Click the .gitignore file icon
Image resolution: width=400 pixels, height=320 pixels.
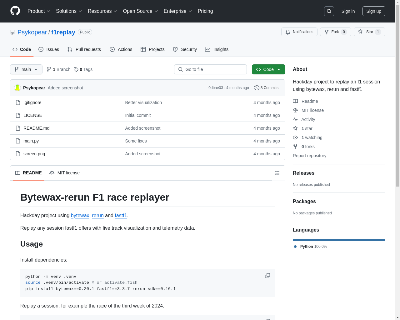[x=18, y=102]
